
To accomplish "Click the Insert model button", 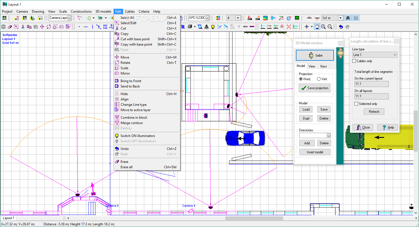I will point(315,152).
